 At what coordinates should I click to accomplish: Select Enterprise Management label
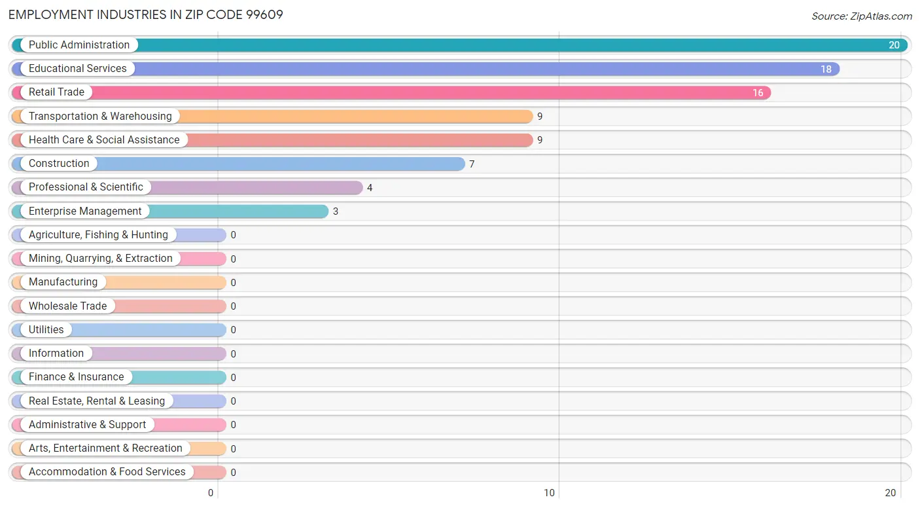click(85, 211)
